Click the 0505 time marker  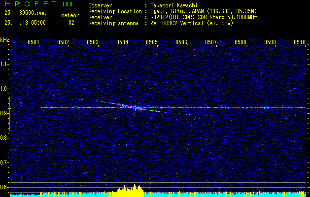(152, 42)
